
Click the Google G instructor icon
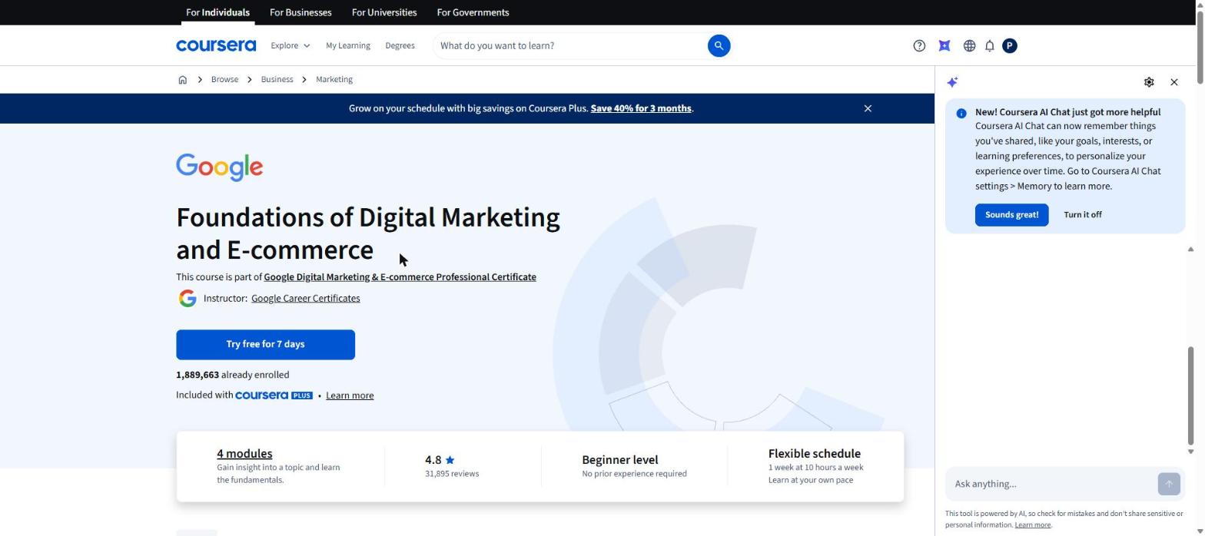(x=188, y=299)
